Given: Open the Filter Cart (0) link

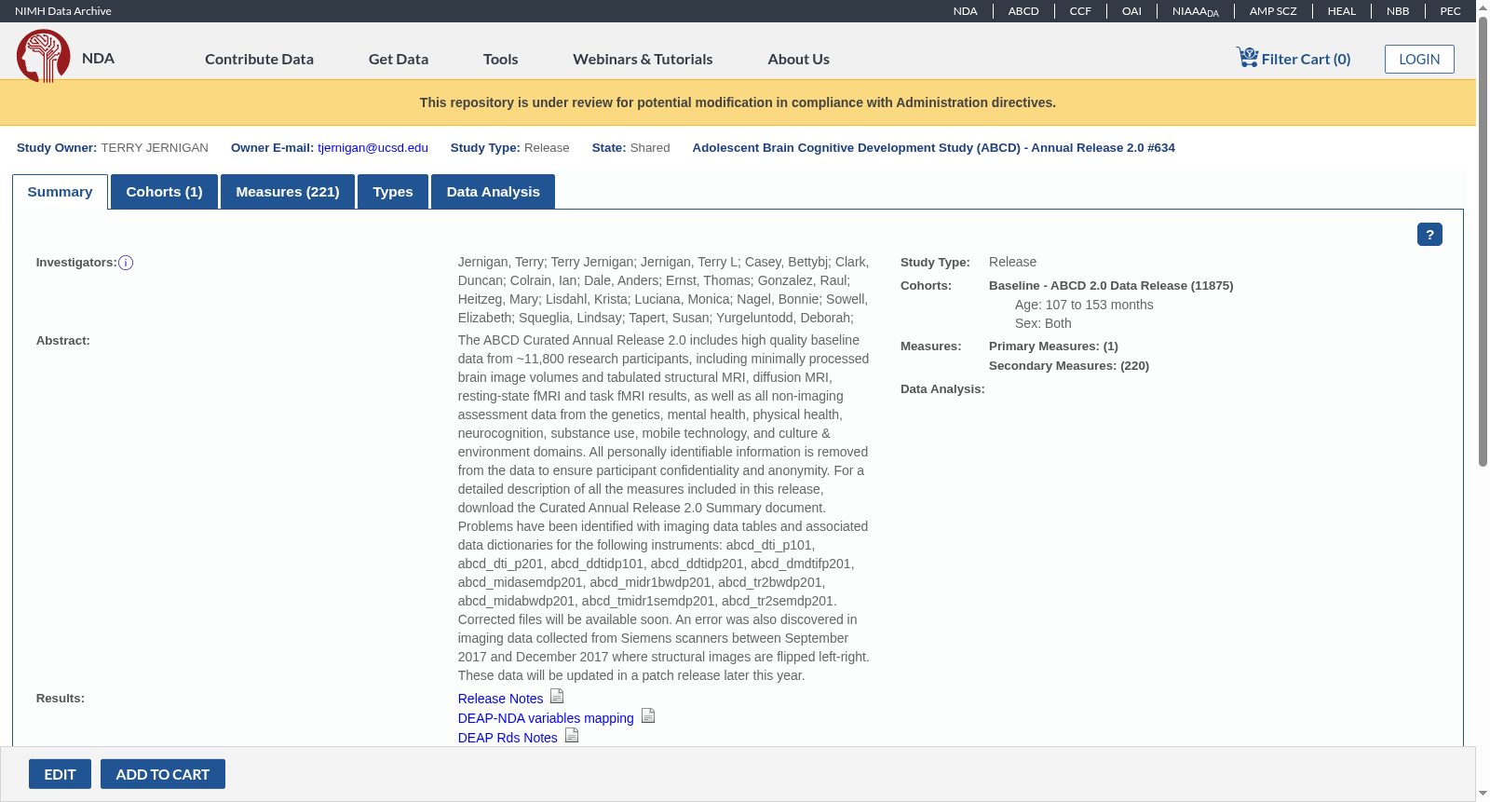Looking at the screenshot, I should click(1306, 59).
